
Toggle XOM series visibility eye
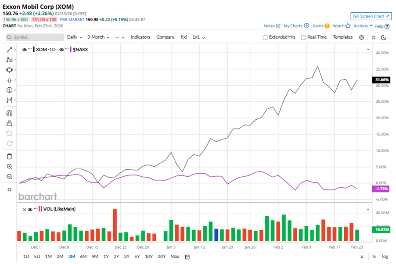click(x=24, y=50)
